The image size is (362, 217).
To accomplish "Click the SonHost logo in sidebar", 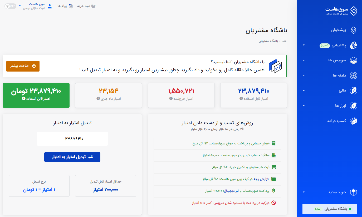I will [341, 11].
